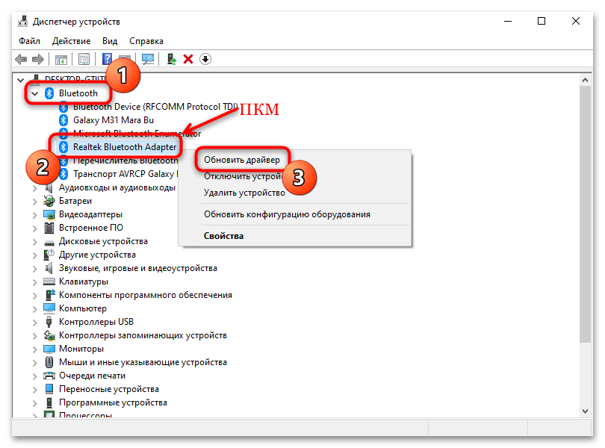
Task: Expand the Мониторы category
Action: coord(34,349)
